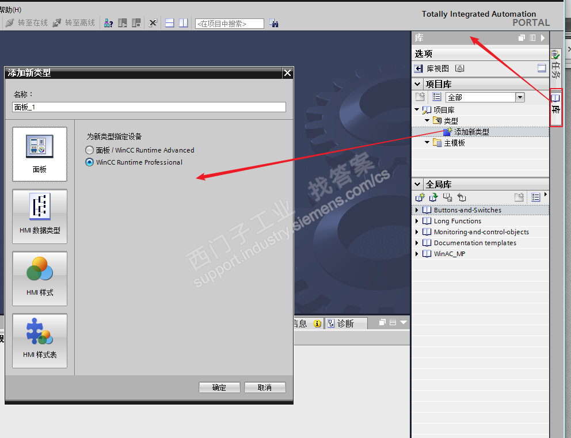The image size is (571, 438).
Task: Click the cross-reference X toolbar icon
Action: (x=153, y=23)
